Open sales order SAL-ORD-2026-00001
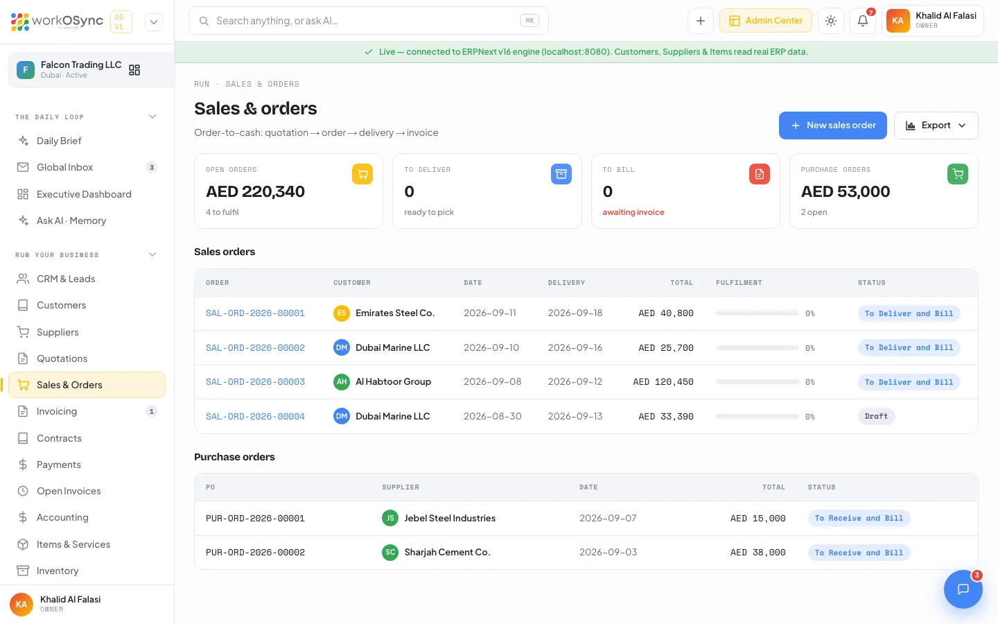This screenshot has width=998, height=624. pyautogui.click(x=255, y=313)
